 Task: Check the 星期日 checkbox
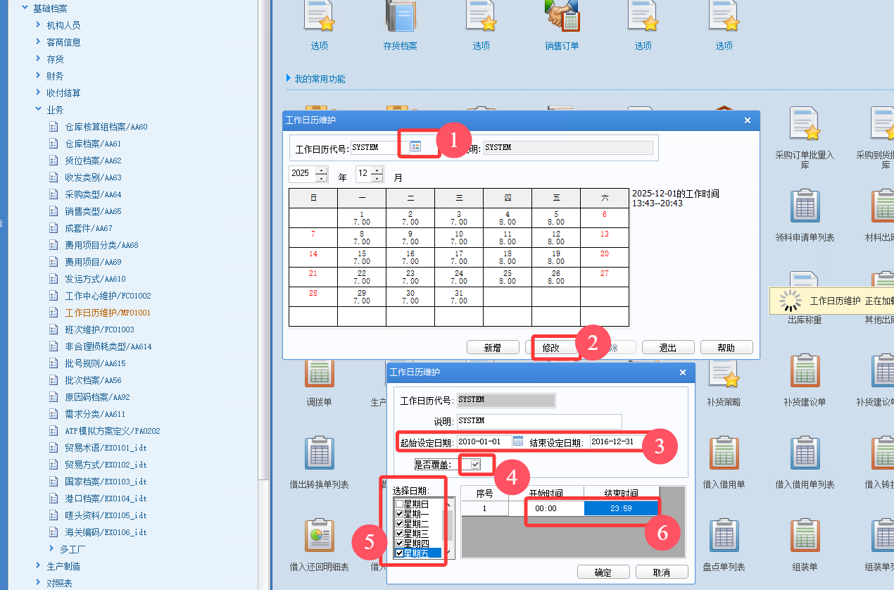(x=400, y=504)
